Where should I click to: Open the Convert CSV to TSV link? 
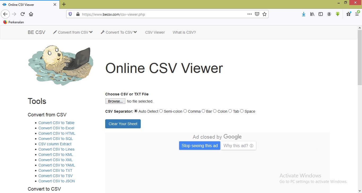pyautogui.click(x=55, y=176)
